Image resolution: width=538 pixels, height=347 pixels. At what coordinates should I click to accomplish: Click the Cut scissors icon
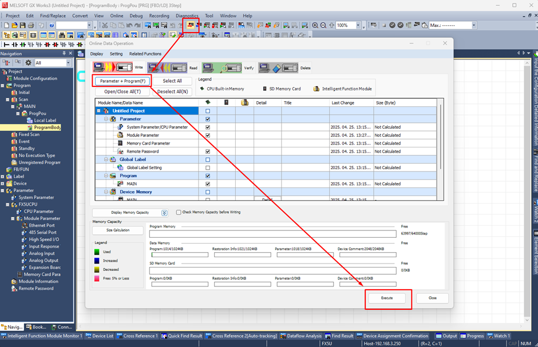[x=105, y=25]
